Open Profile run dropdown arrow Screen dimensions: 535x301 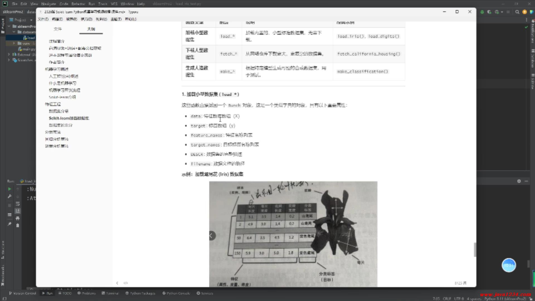[x=502, y=12]
